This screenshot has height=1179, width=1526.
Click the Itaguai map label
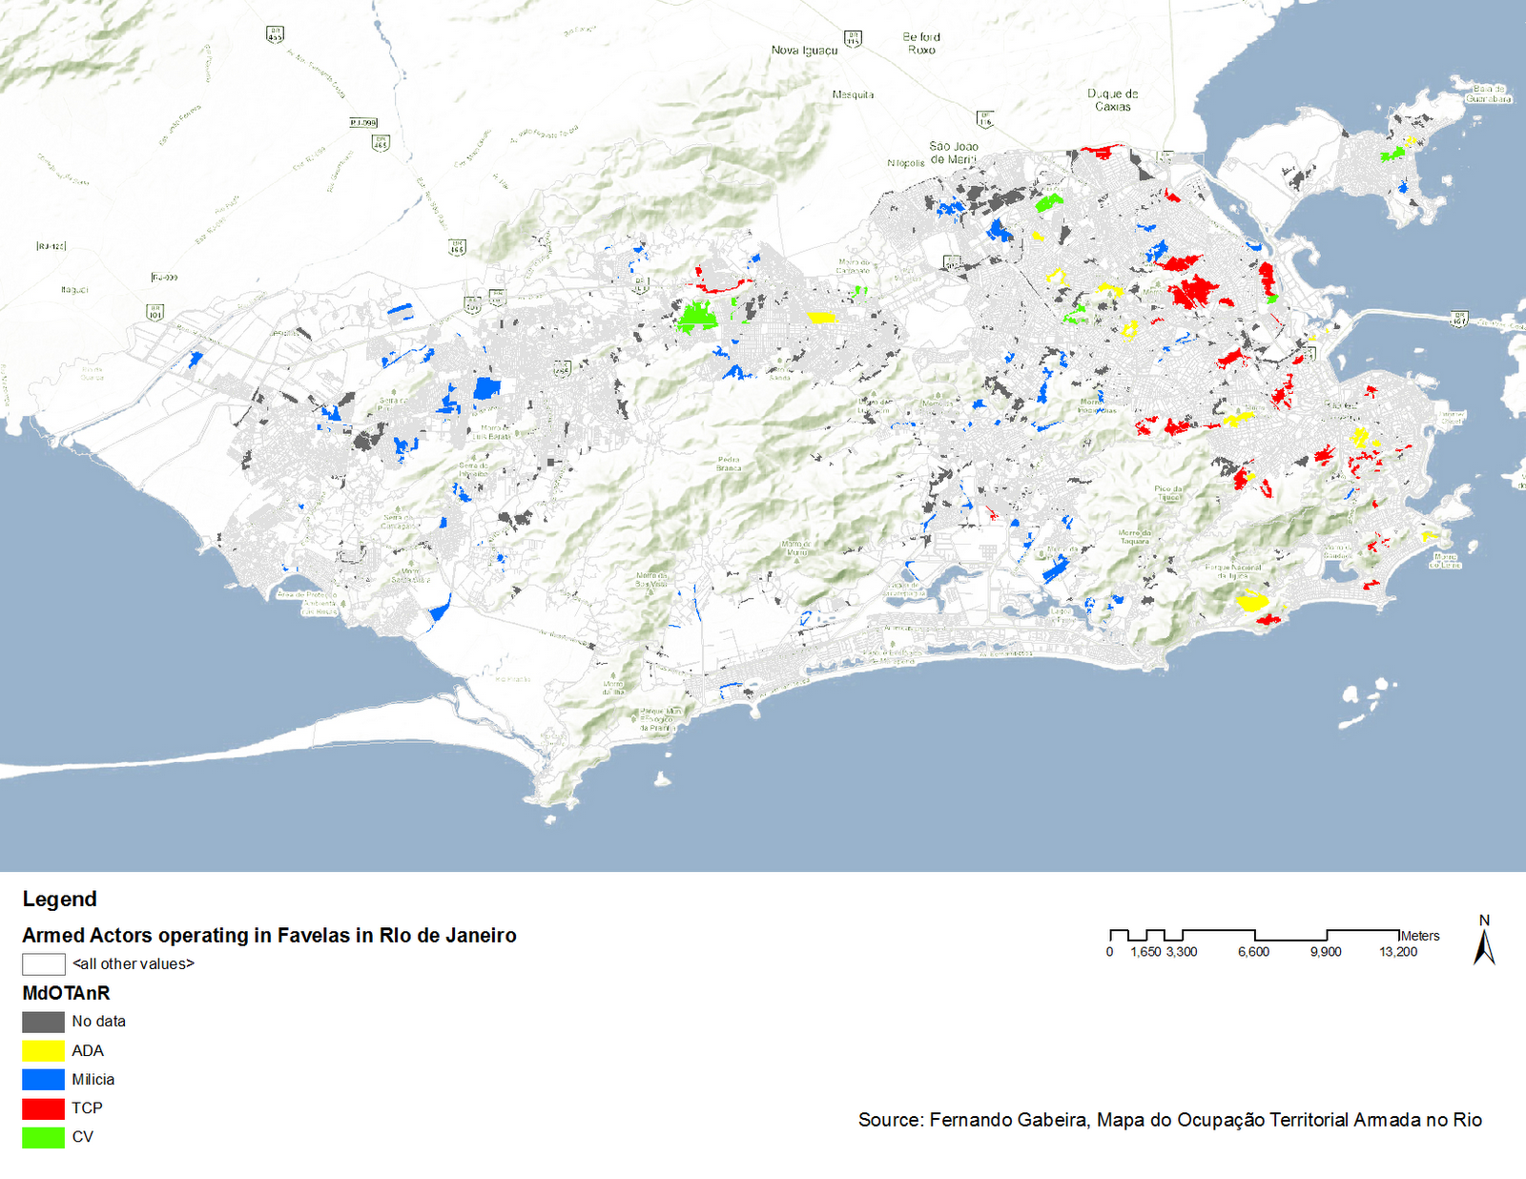coord(74,290)
